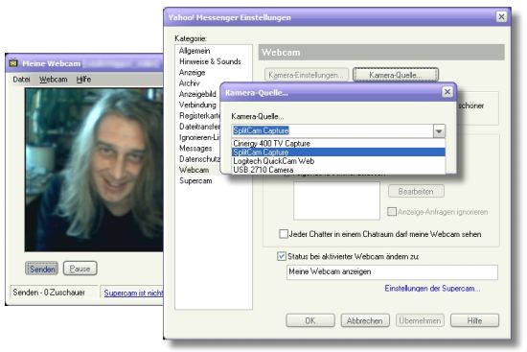This screenshot has width=527, height=352.
Task: Open the Kamera-Quelle dropdown arrow
Action: coord(439,130)
